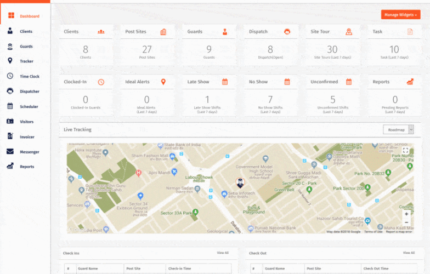This screenshot has width=430, height=274.
Task: Open the Dispatcher headset icon
Action: pos(10,91)
